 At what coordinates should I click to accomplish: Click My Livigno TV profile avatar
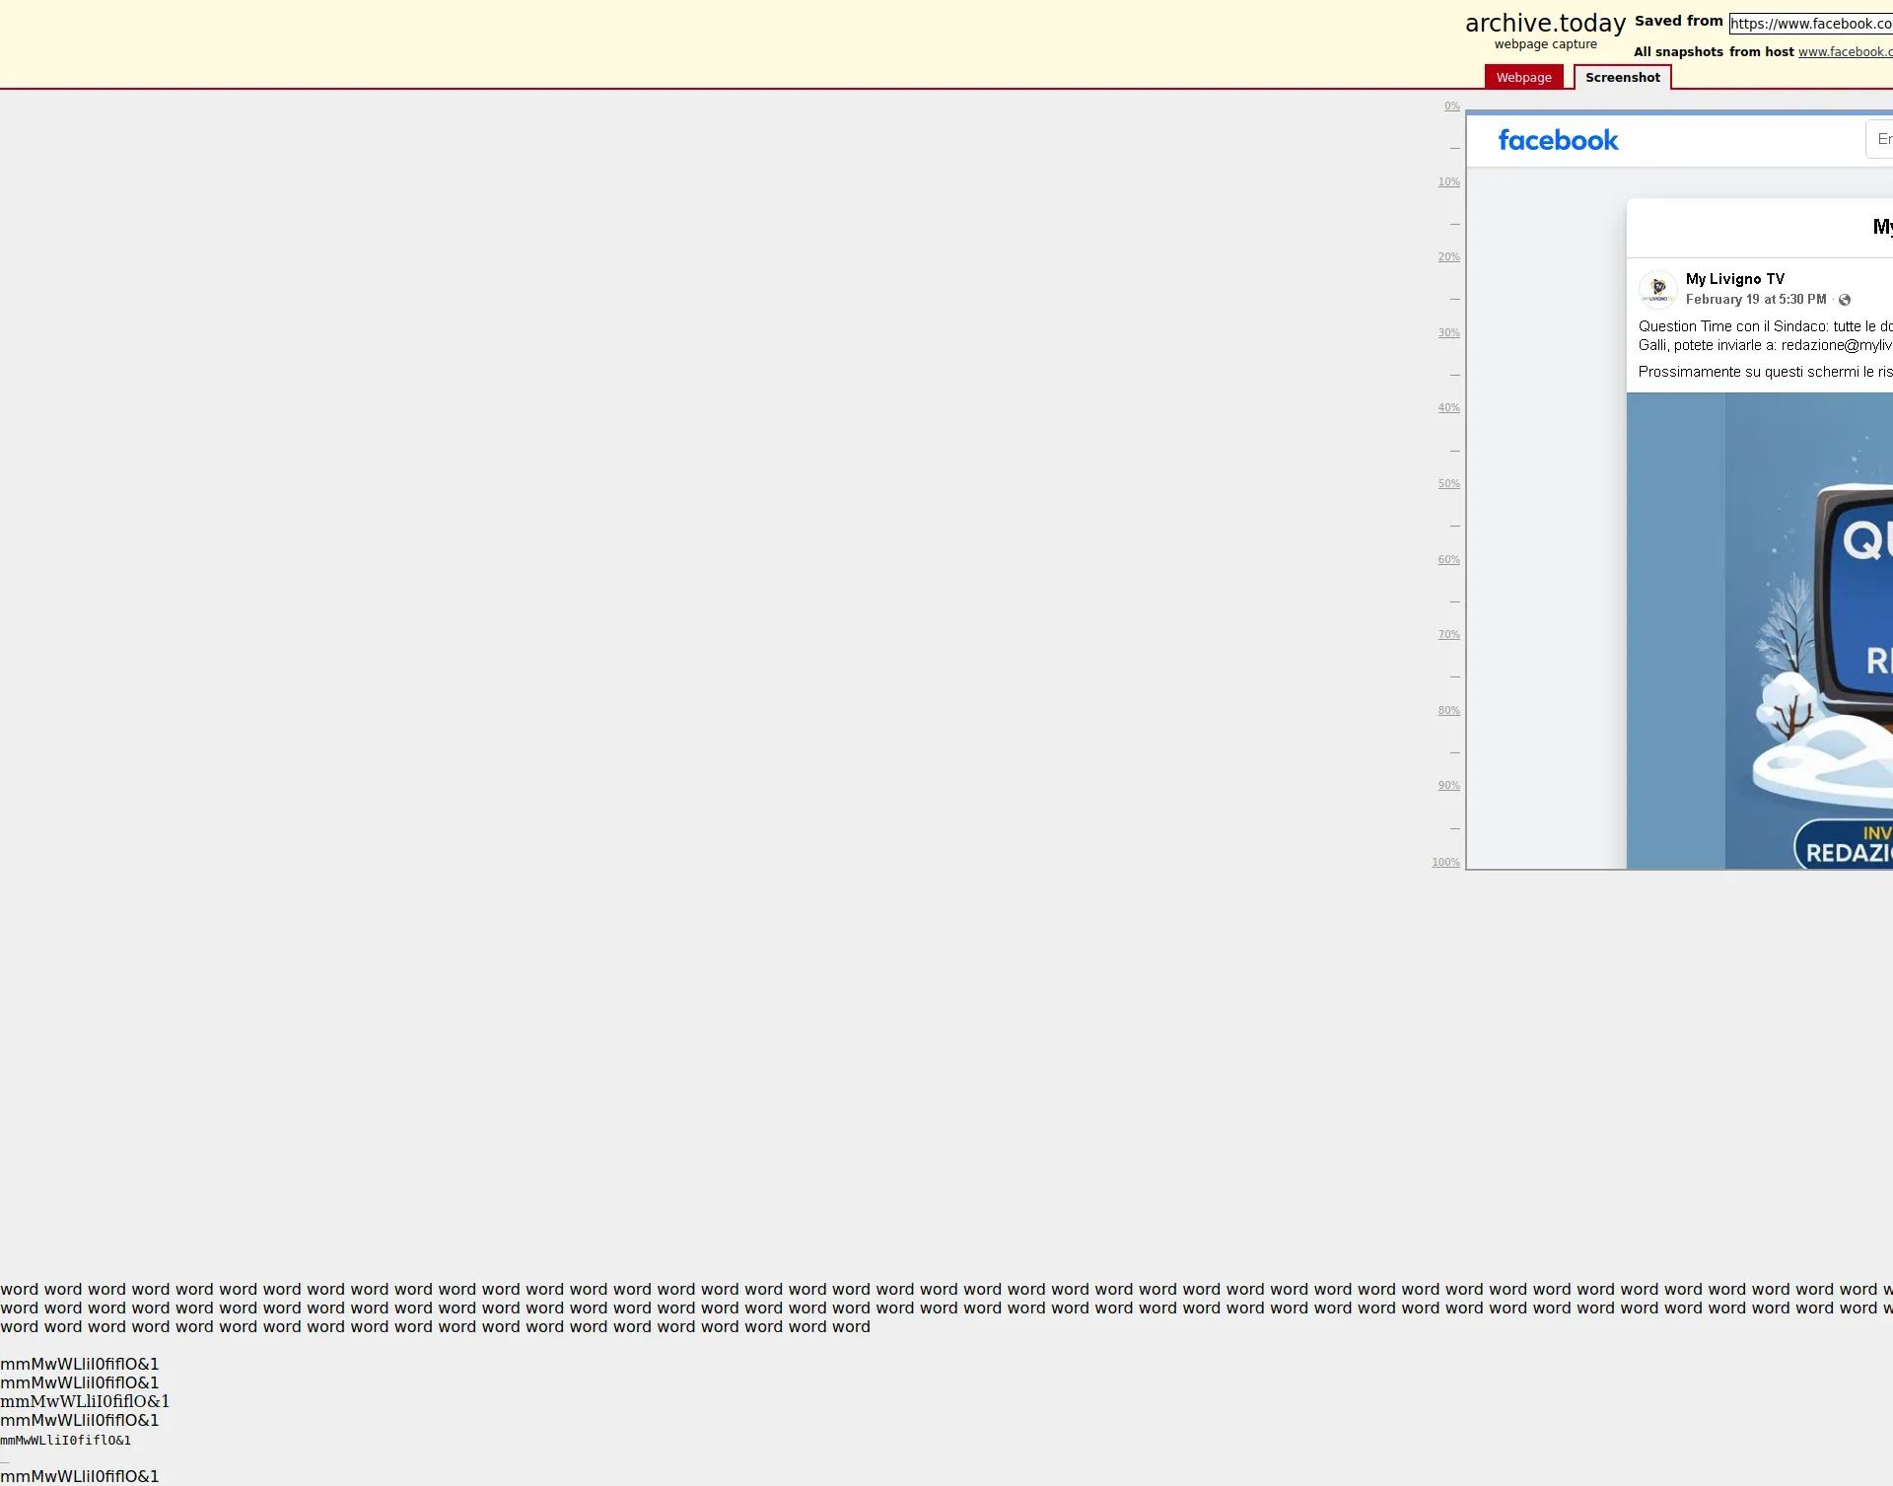pyautogui.click(x=1657, y=289)
